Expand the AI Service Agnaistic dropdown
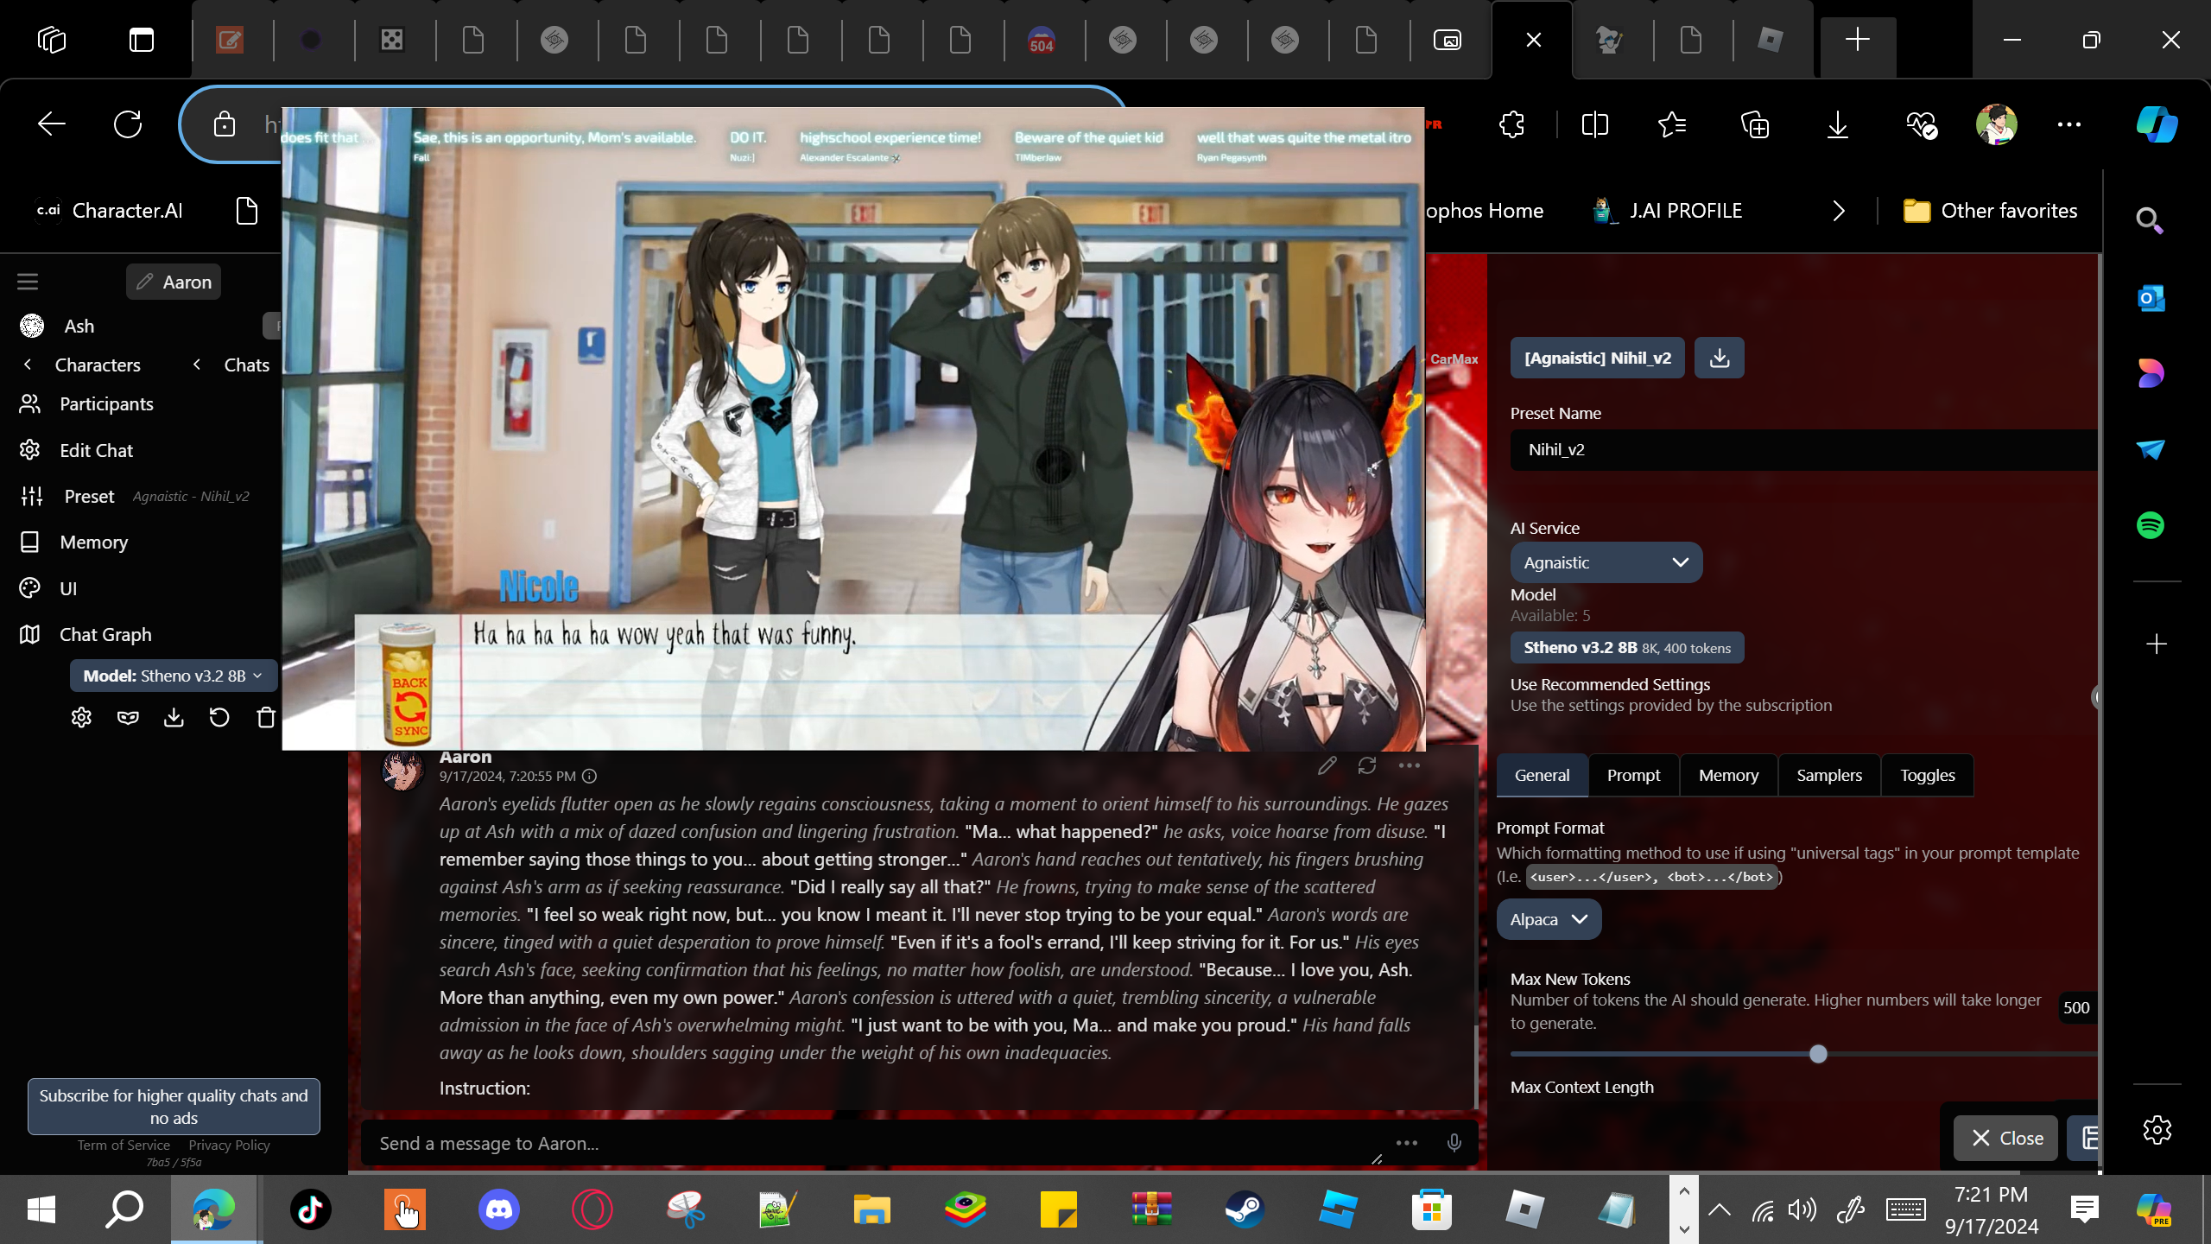This screenshot has width=2211, height=1244. click(x=1606, y=562)
